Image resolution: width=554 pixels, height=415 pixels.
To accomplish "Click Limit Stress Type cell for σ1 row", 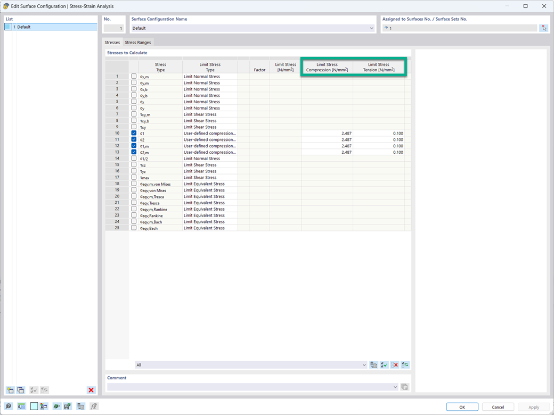I will (x=210, y=134).
